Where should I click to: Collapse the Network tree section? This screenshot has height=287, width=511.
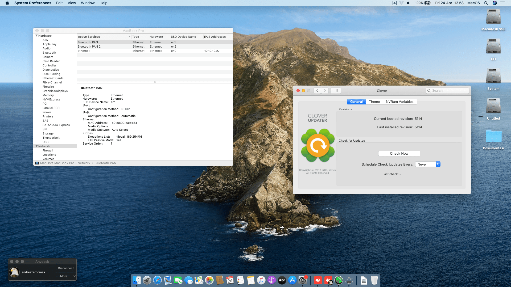pos(37,146)
